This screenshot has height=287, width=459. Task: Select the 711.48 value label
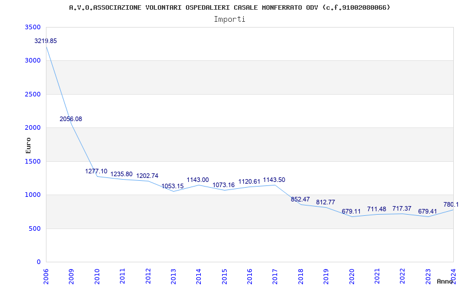(x=376, y=209)
